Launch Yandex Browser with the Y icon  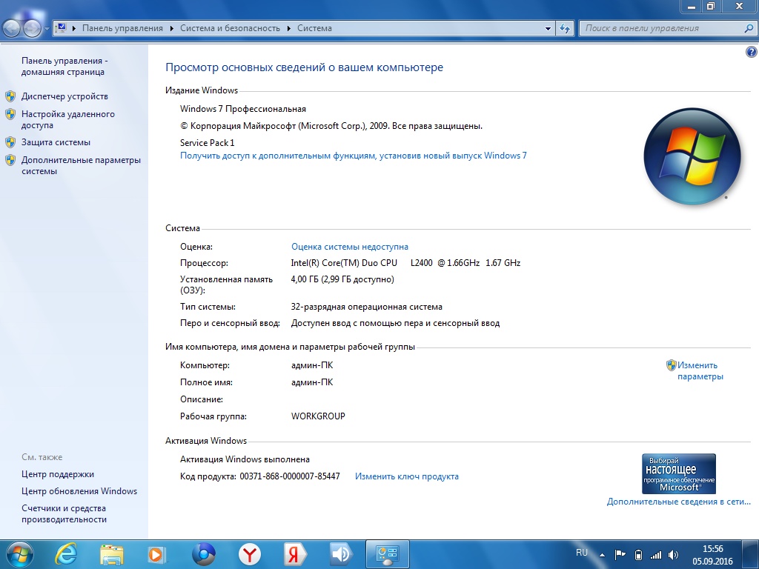point(249,554)
